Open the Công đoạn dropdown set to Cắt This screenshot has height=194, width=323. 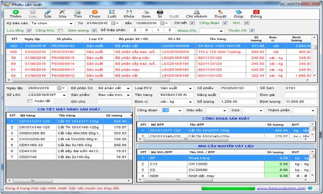pyautogui.click(x=180, y=110)
